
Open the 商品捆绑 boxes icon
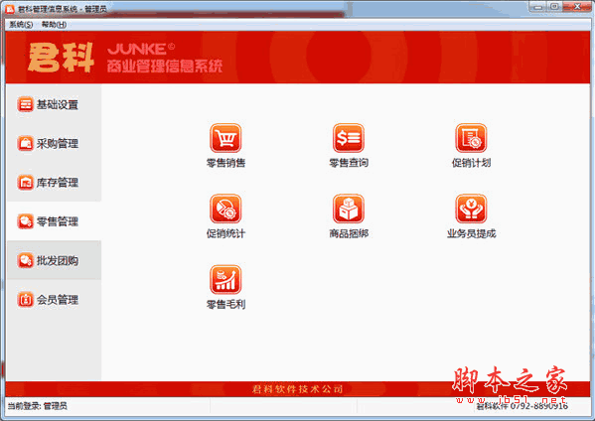(349, 209)
